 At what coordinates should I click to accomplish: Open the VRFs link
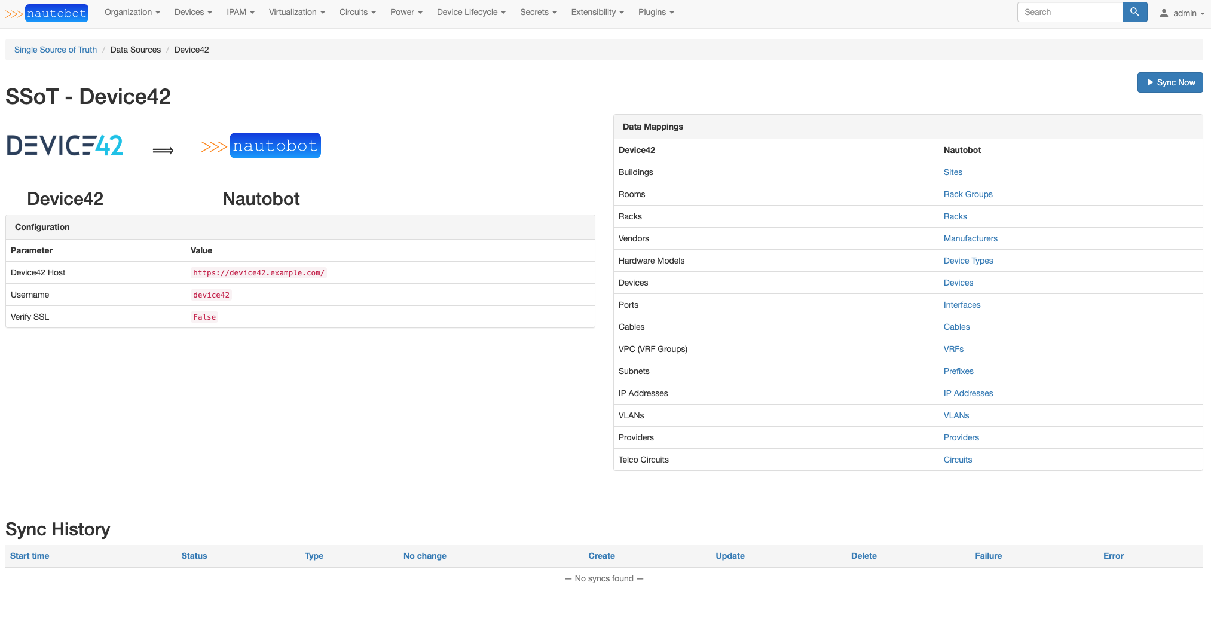(x=953, y=349)
